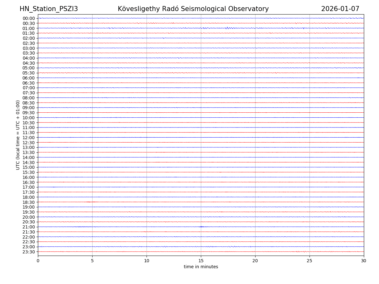Select the 18:30 row time label

(x=29, y=202)
